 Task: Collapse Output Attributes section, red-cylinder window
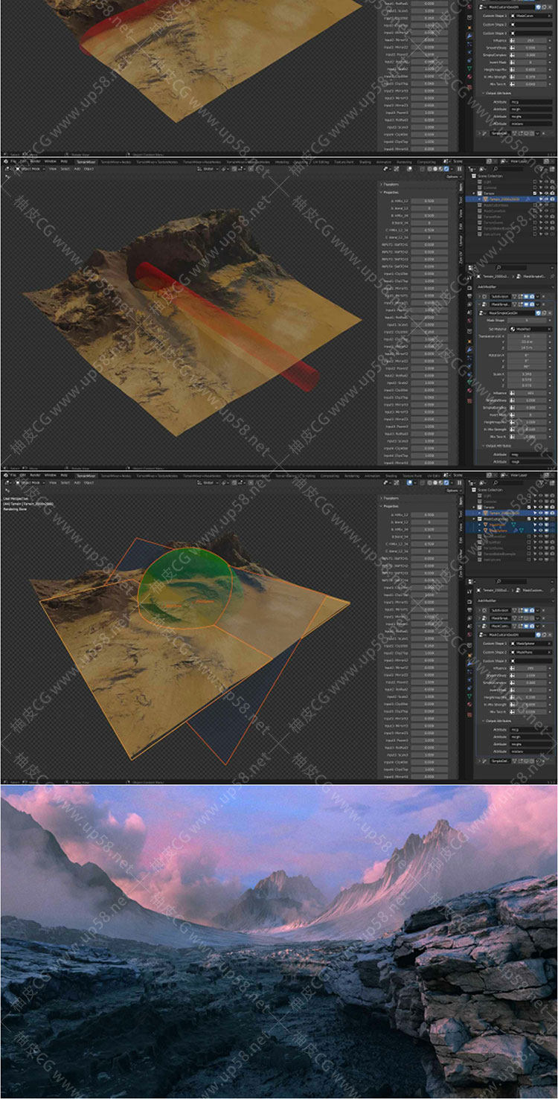(x=496, y=446)
